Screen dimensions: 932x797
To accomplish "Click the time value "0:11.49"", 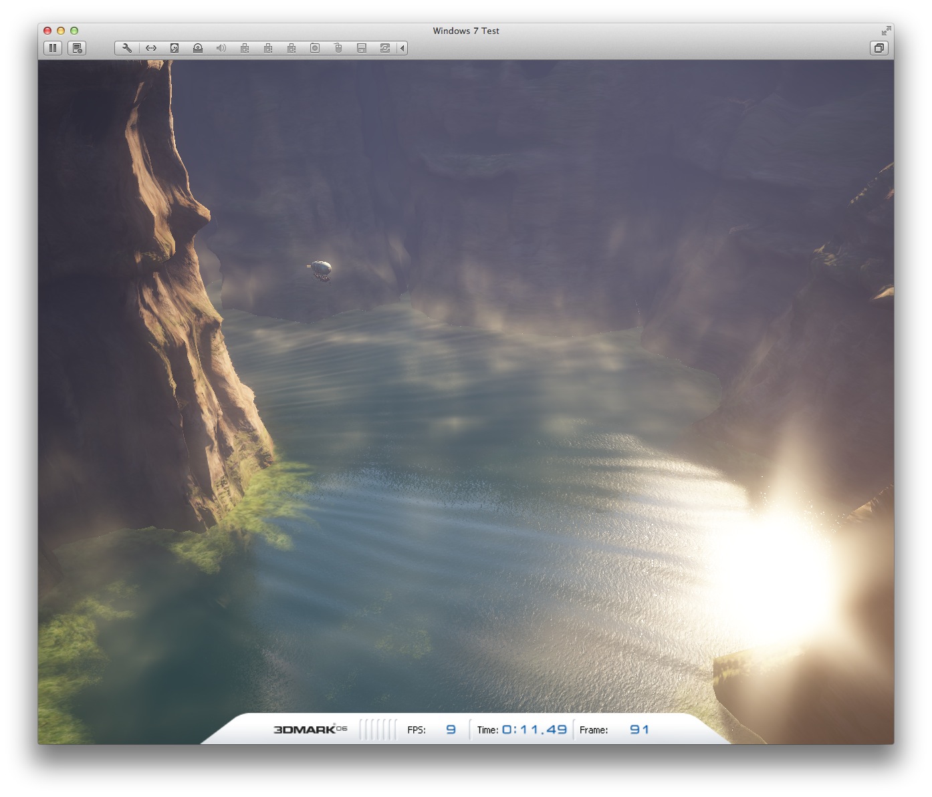I will [x=534, y=730].
